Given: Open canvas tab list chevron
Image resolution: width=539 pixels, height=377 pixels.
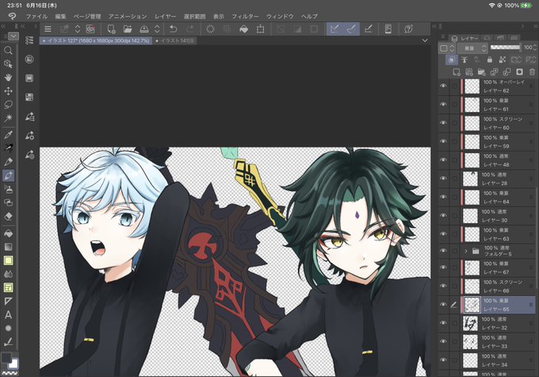Looking at the screenshot, I should [x=425, y=40].
